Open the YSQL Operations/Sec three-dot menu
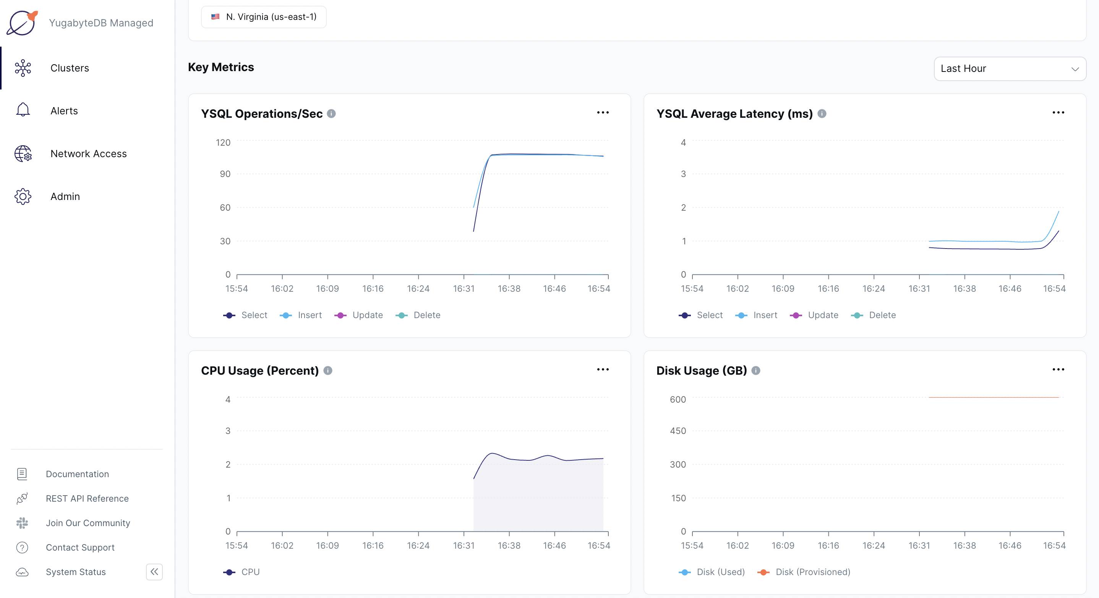1099x598 pixels. (x=603, y=113)
